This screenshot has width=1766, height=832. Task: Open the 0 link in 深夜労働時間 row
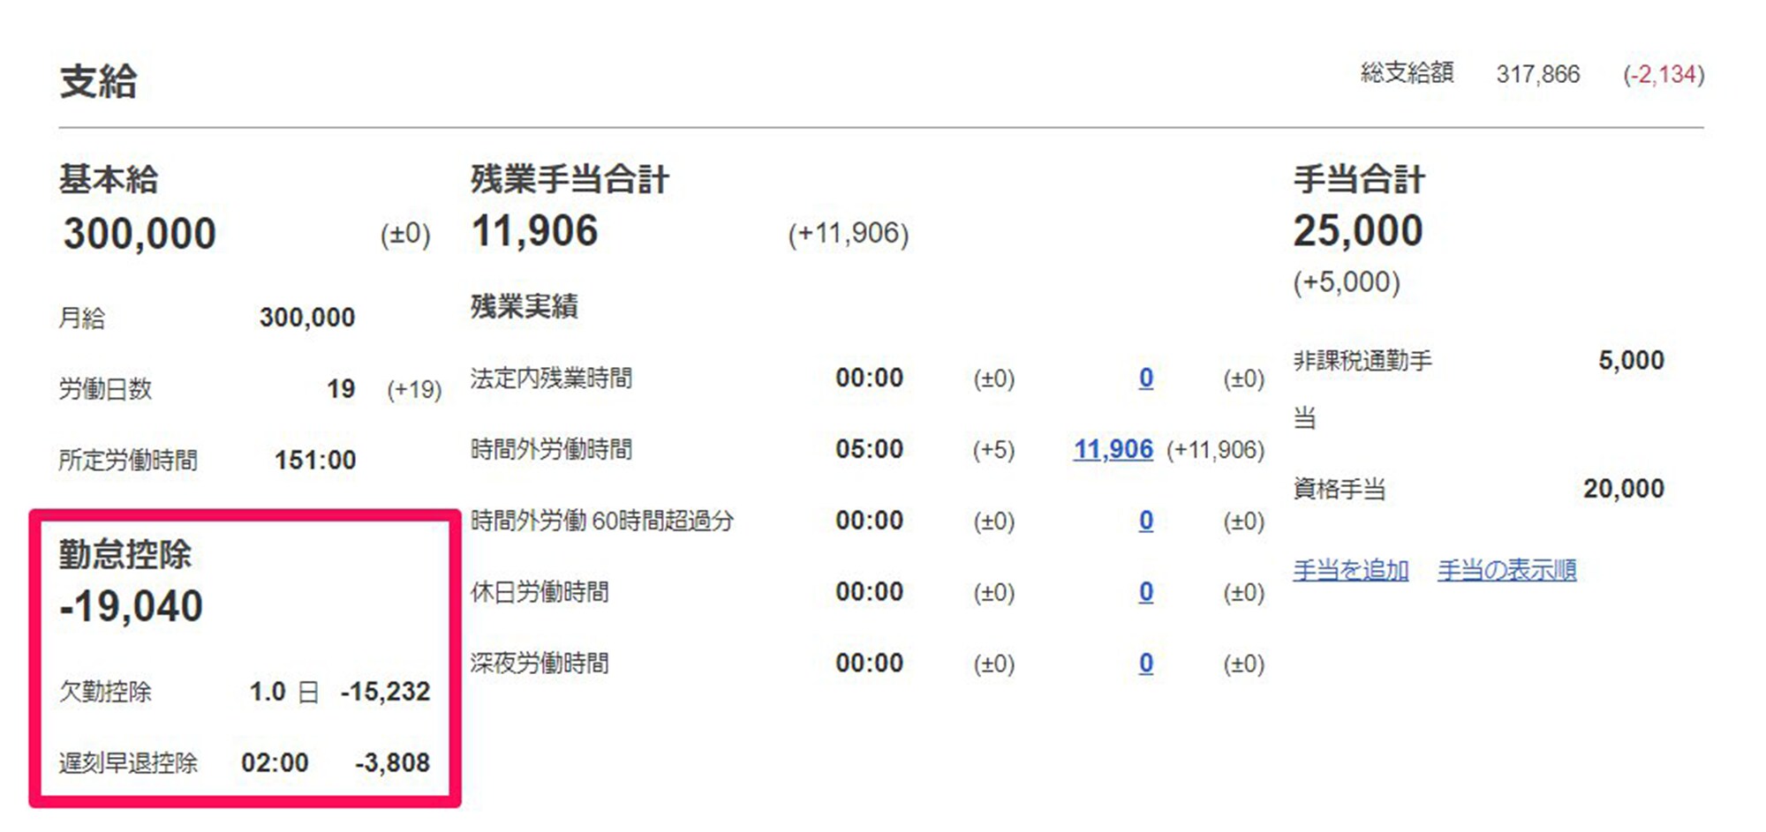[x=1145, y=663]
